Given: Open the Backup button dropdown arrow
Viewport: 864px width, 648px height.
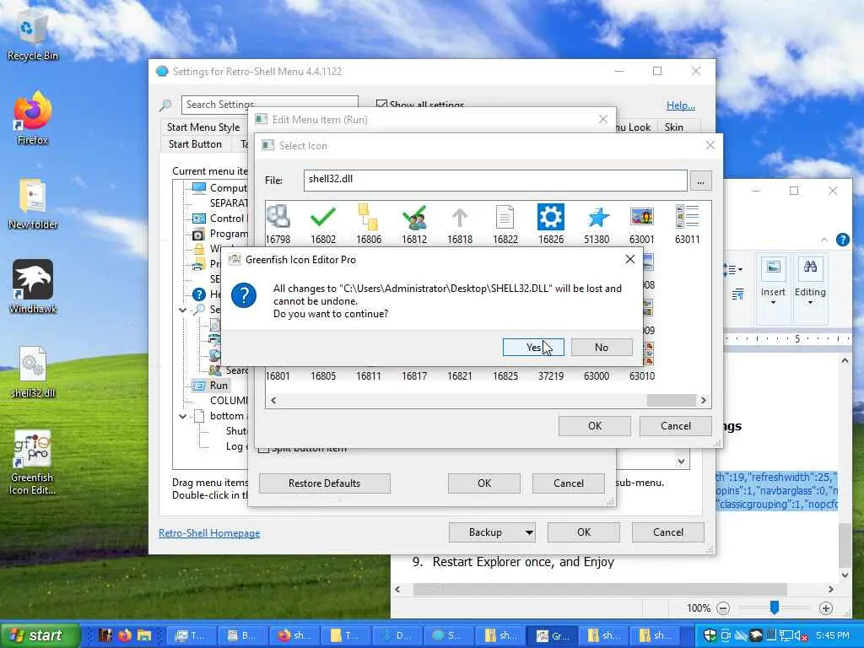Looking at the screenshot, I should pyautogui.click(x=529, y=532).
